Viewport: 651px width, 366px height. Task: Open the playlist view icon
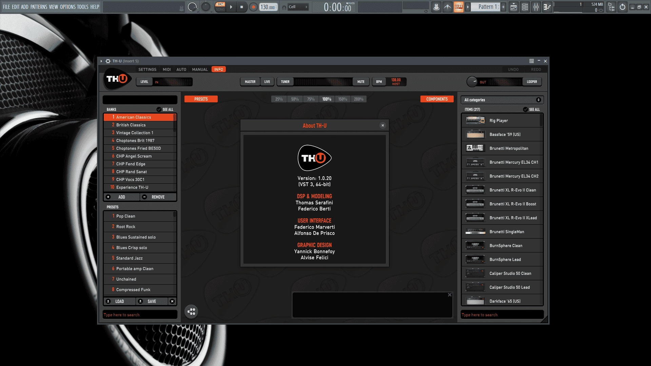[x=514, y=7]
